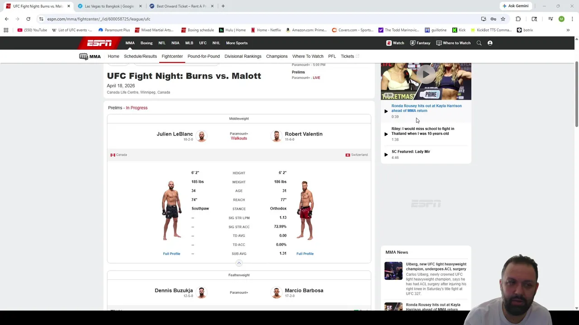Open Marcio Barbosa fighter link

[x=304, y=291]
